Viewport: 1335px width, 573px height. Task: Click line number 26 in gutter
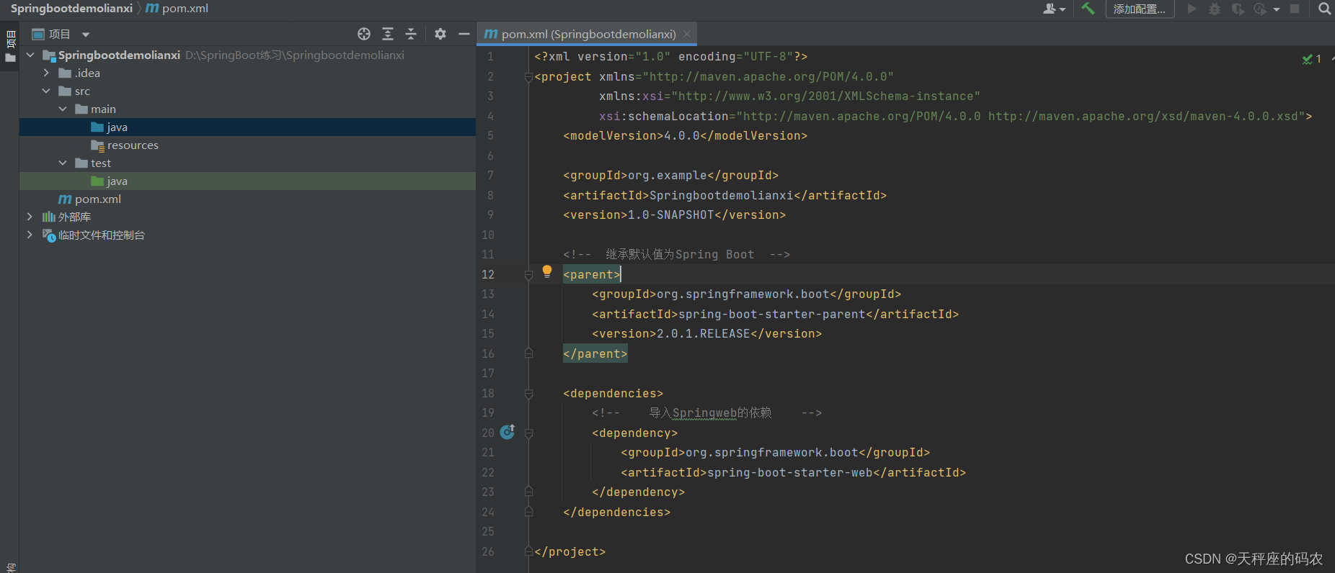point(488,552)
